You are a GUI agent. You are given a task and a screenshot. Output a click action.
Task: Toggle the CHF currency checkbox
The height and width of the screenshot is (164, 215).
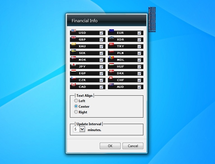pyautogui.click(x=139, y=80)
